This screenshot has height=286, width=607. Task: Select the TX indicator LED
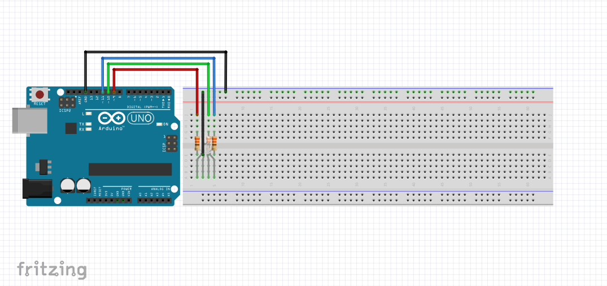click(x=89, y=124)
